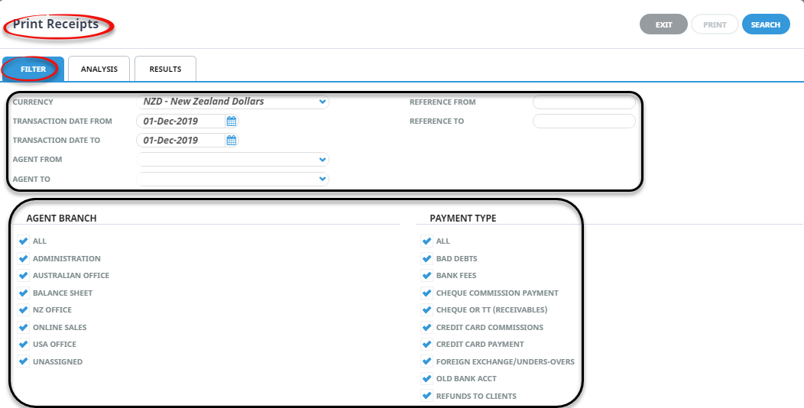804x408 pixels.
Task: Uncheck the Agent Branch All checkbox
Action: 23,241
